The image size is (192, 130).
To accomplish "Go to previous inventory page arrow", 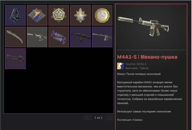I will [x=87, y=118].
